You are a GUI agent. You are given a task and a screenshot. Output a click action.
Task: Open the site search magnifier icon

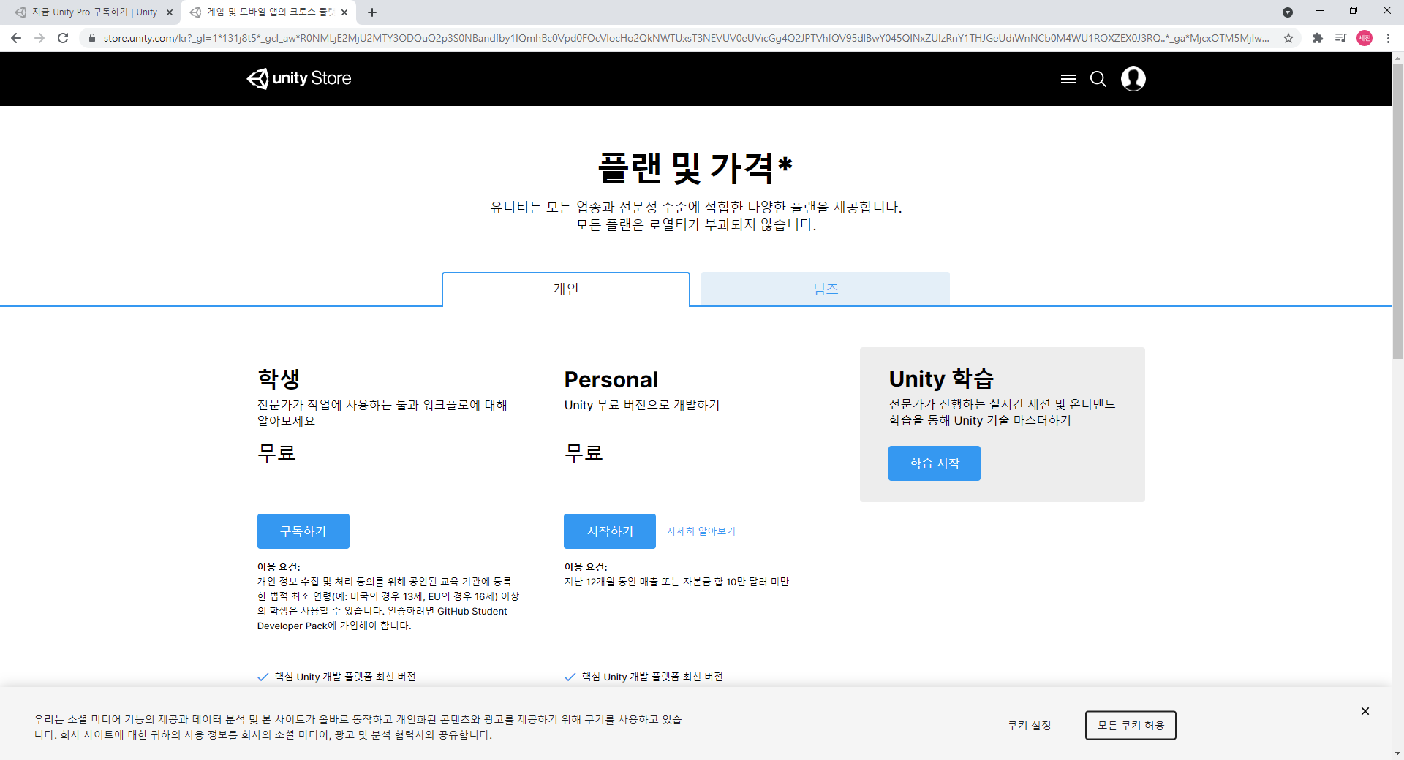[1098, 79]
